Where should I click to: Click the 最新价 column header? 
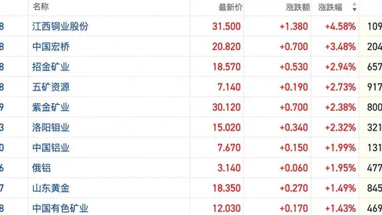pyautogui.click(x=230, y=7)
